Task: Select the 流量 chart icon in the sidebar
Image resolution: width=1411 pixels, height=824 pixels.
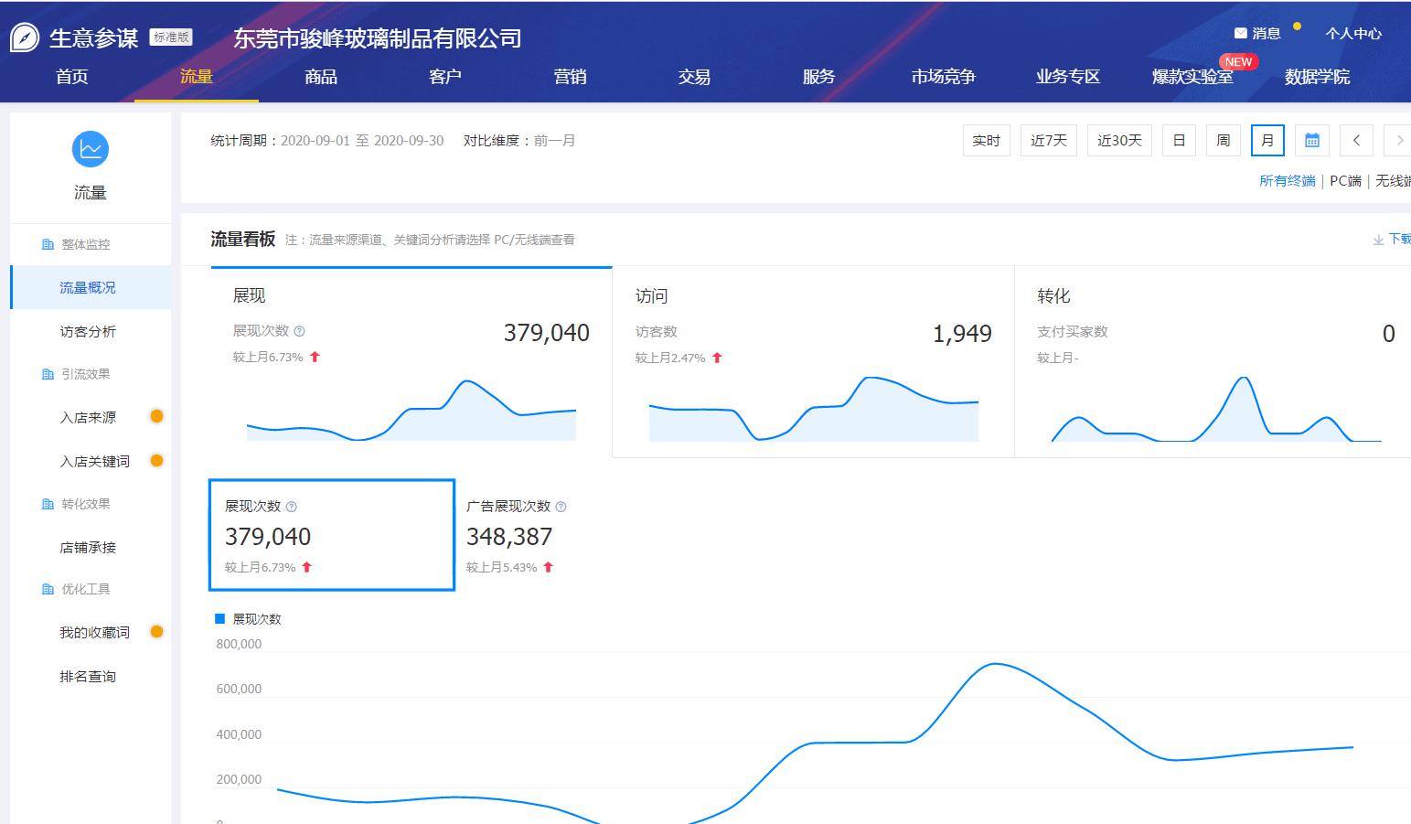Action: click(90, 149)
